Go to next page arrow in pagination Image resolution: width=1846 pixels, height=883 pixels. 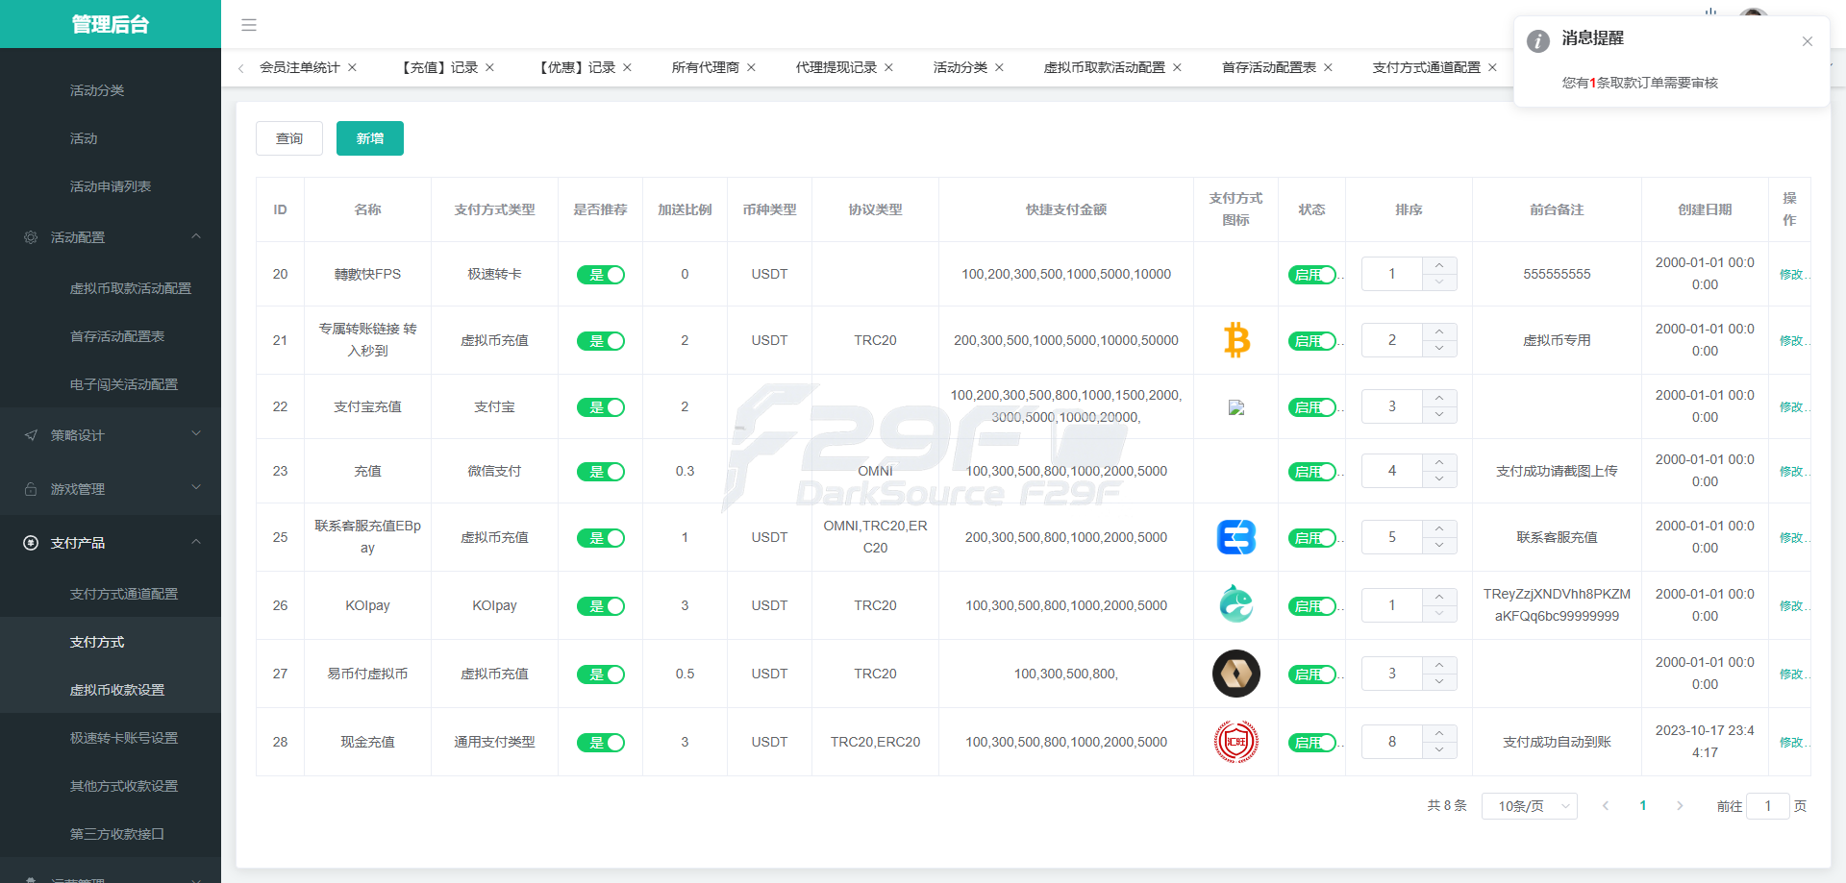pyautogui.click(x=1680, y=806)
